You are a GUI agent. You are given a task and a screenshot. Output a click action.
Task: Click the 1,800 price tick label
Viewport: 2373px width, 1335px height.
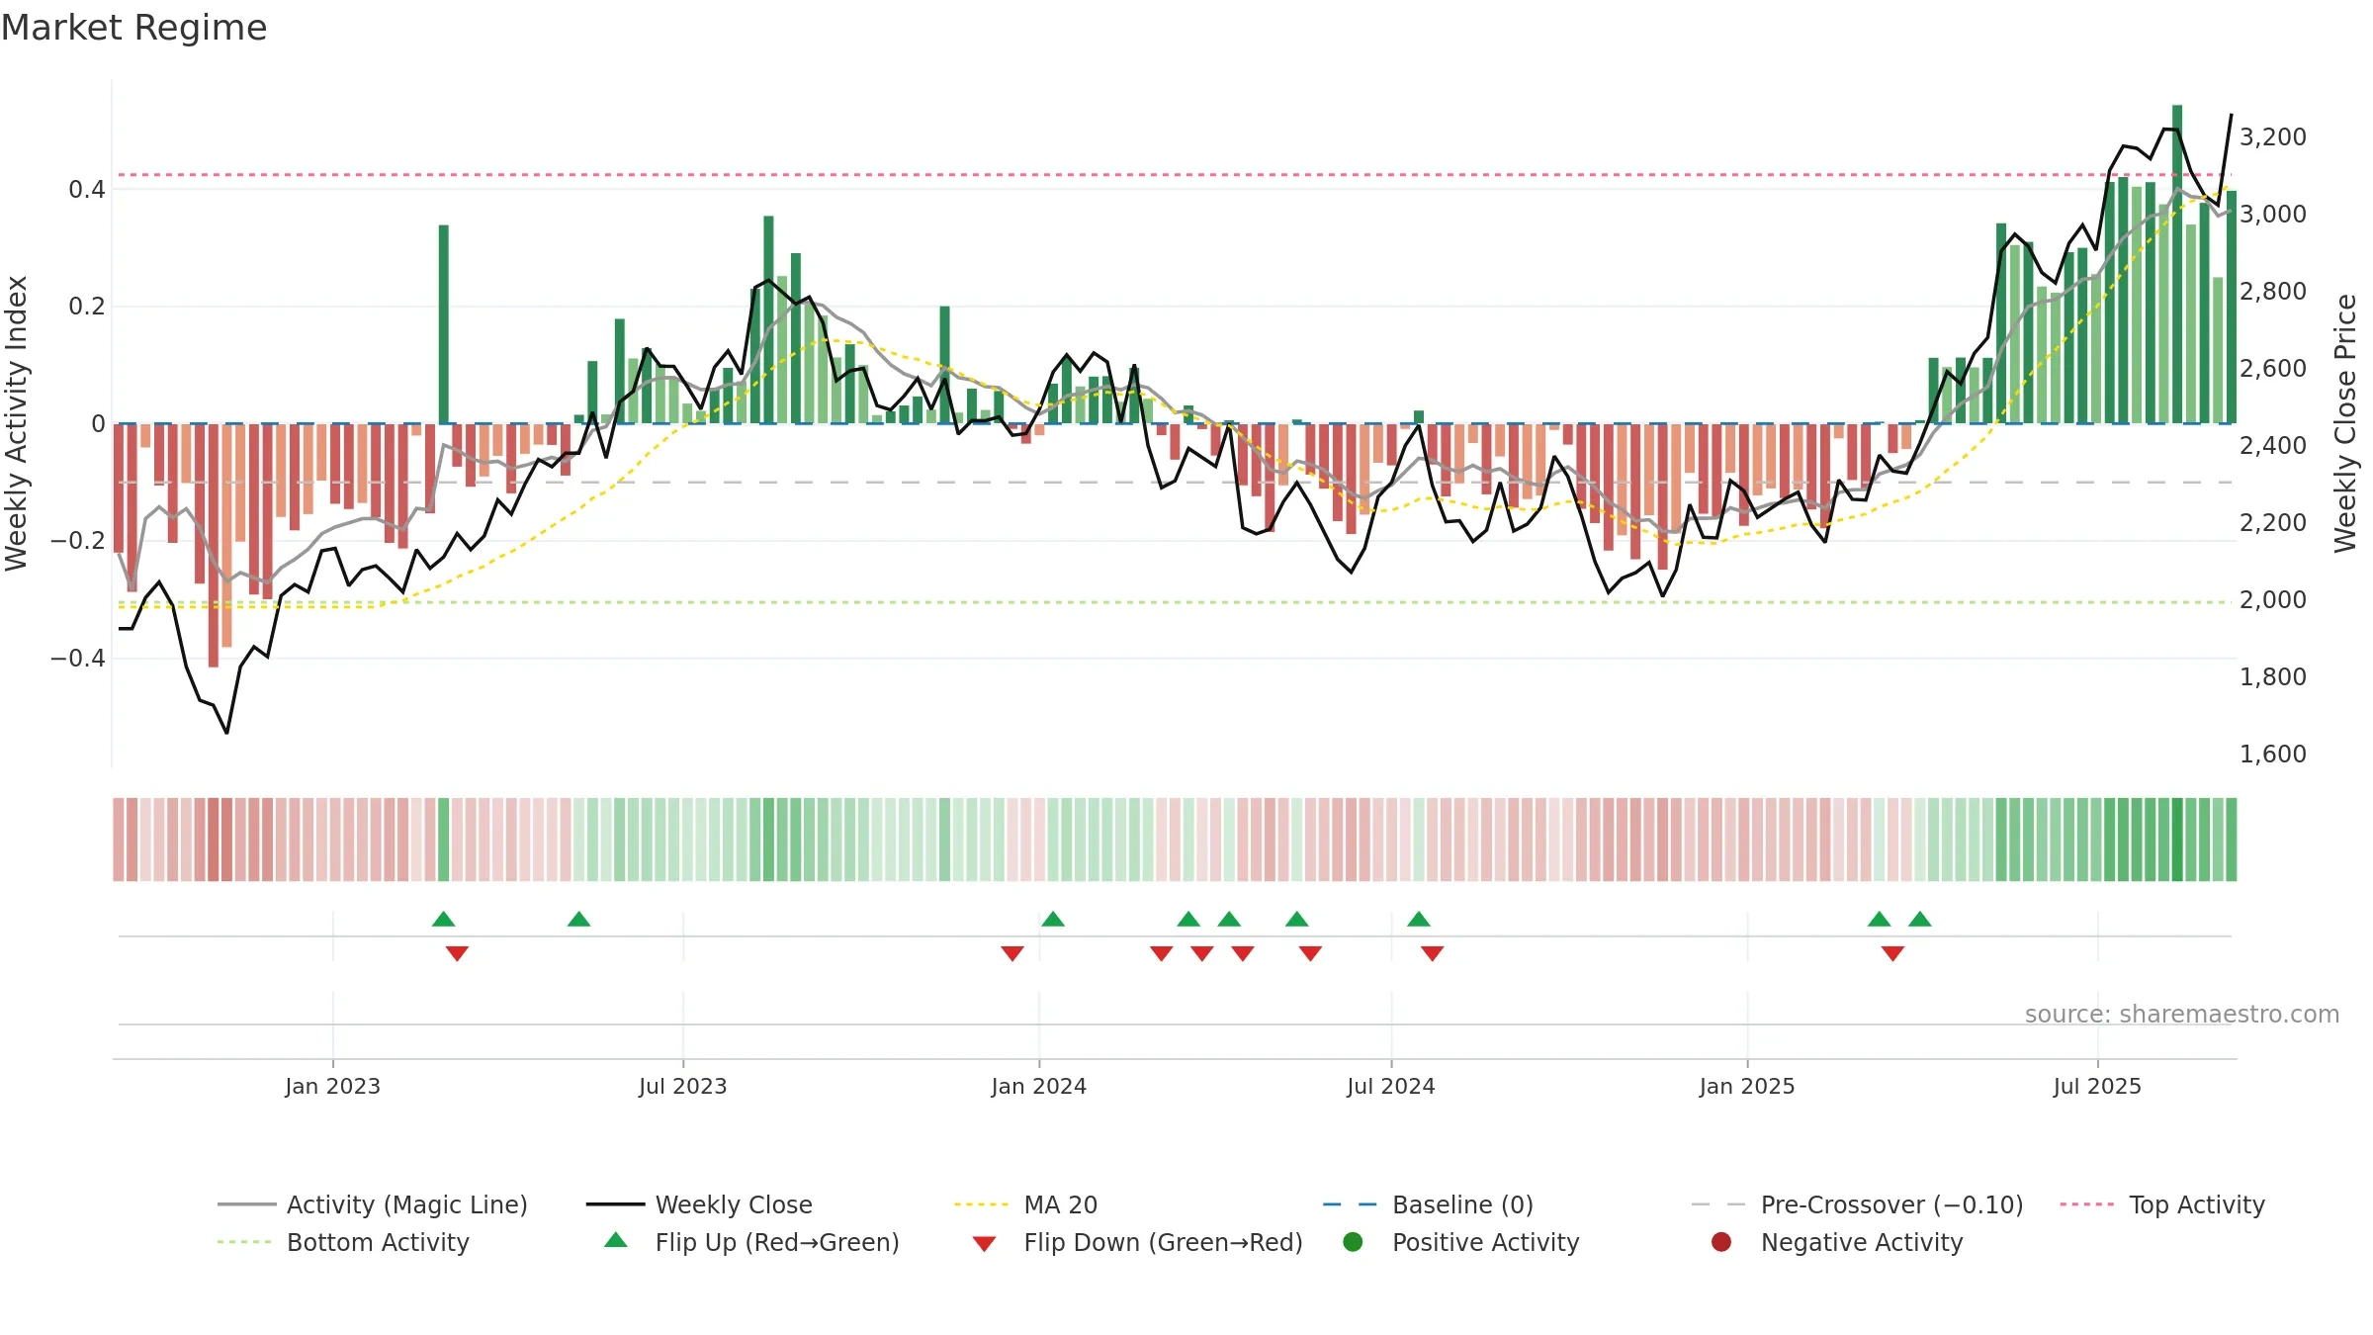pyautogui.click(x=2273, y=676)
